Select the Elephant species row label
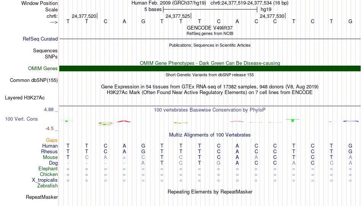This screenshot has height=206, width=361. tap(48, 169)
